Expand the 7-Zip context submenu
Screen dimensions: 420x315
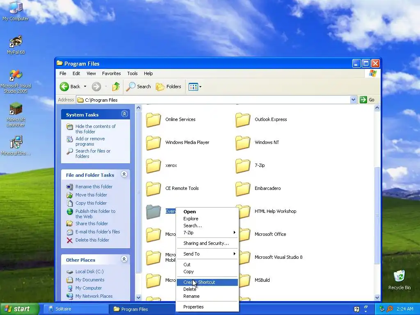(x=207, y=233)
